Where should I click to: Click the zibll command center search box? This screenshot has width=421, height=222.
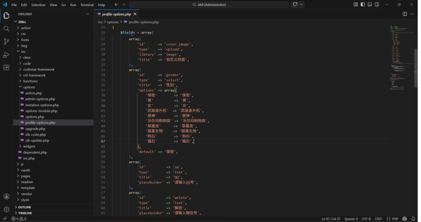point(209,5)
